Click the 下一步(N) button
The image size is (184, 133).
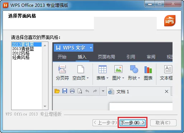[x=132, y=123]
